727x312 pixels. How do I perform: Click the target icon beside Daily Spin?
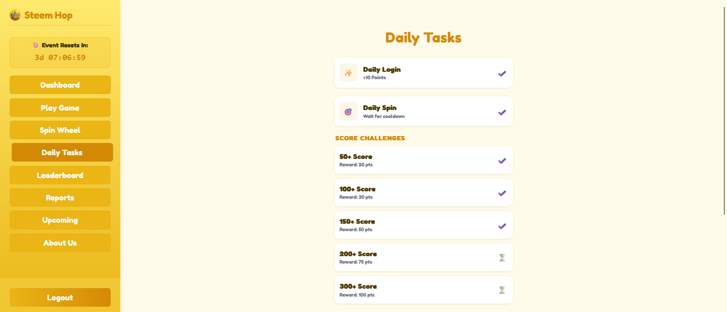[x=349, y=112]
